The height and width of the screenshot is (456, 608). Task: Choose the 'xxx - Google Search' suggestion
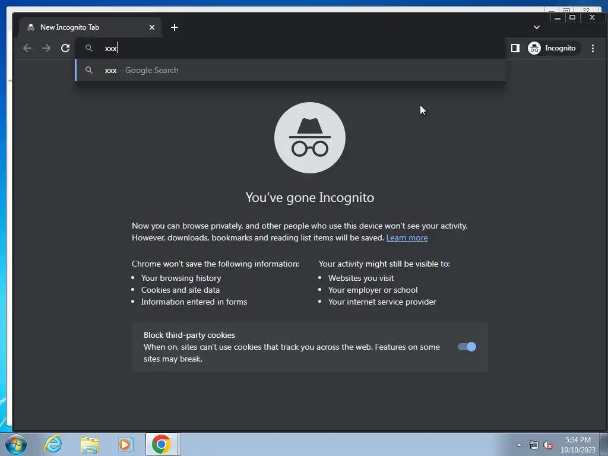pos(290,70)
